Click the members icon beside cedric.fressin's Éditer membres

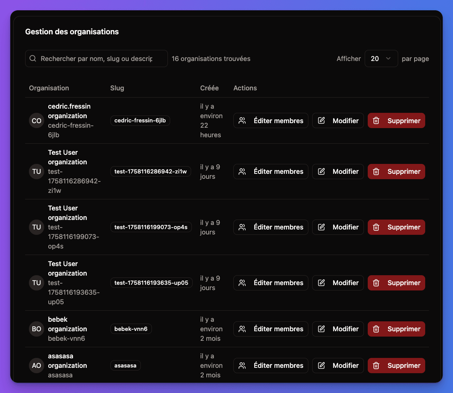[242, 120]
